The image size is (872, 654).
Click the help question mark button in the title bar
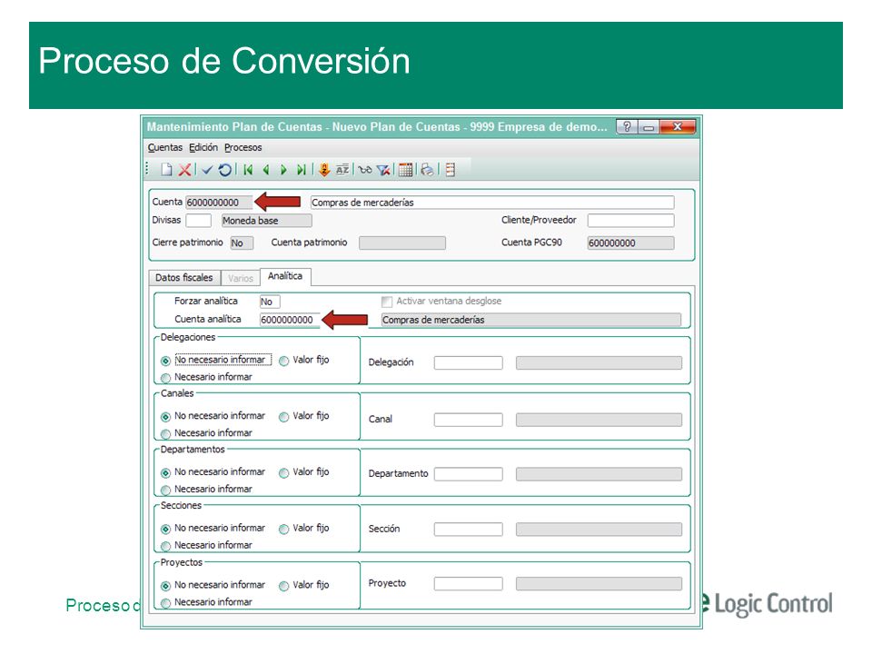click(x=627, y=127)
